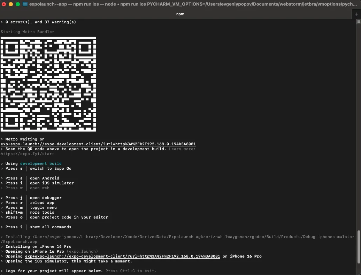The height and width of the screenshot is (275, 361).
Task: Click 'Press m' shortcut text
Action: pos(14,207)
